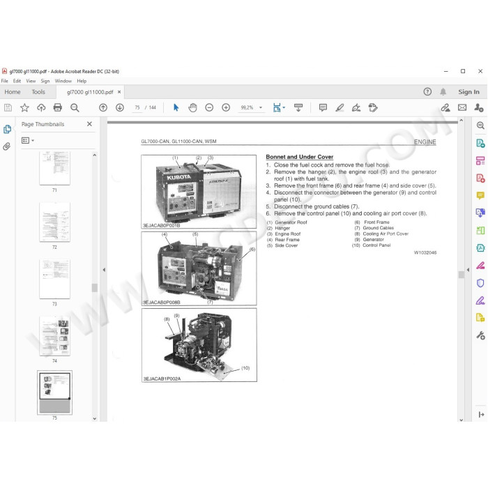Zoom in with the plus button
The width and height of the screenshot is (488, 488).
[x=226, y=107]
